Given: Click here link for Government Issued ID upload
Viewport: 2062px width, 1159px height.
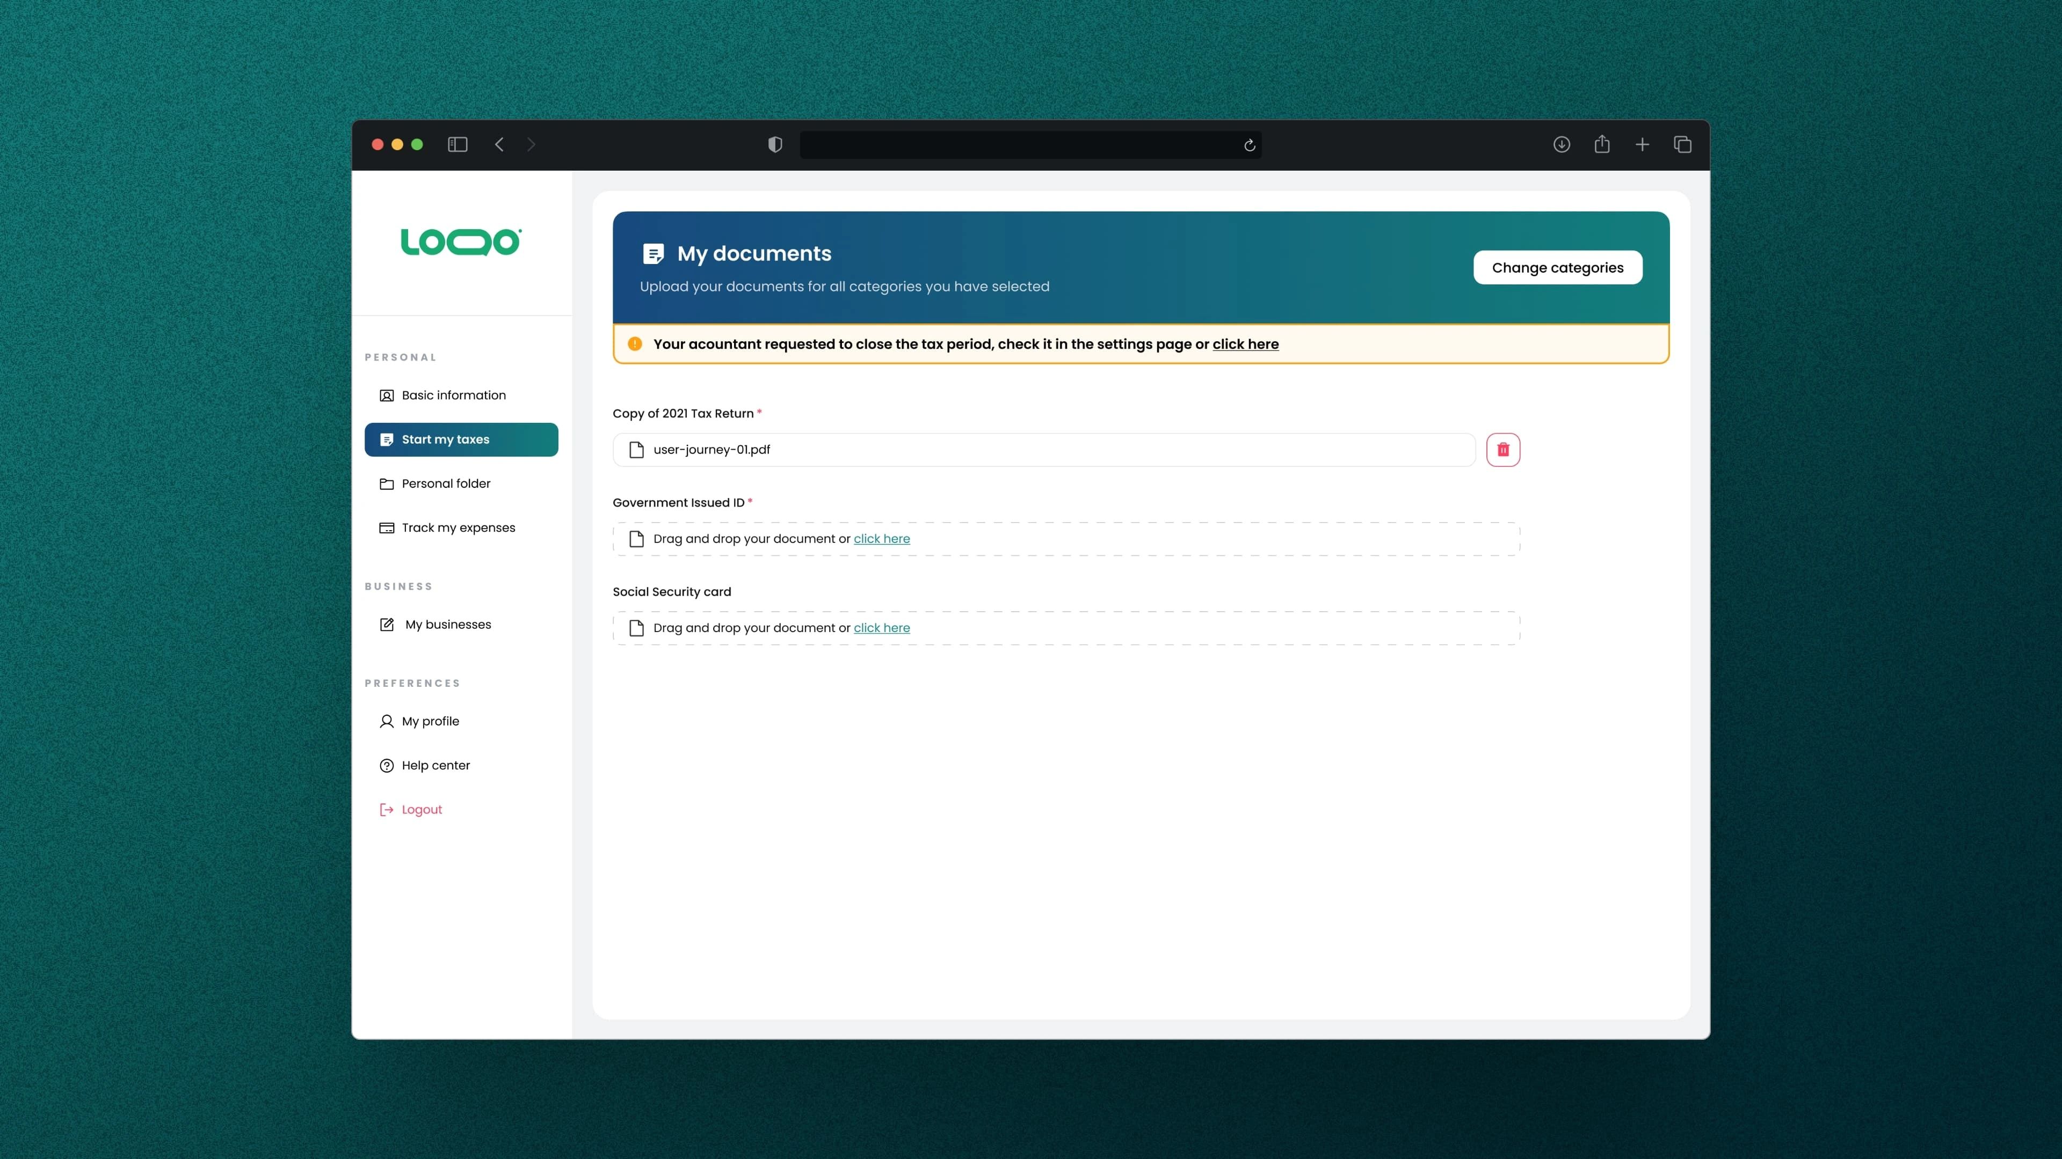Looking at the screenshot, I should (x=881, y=538).
